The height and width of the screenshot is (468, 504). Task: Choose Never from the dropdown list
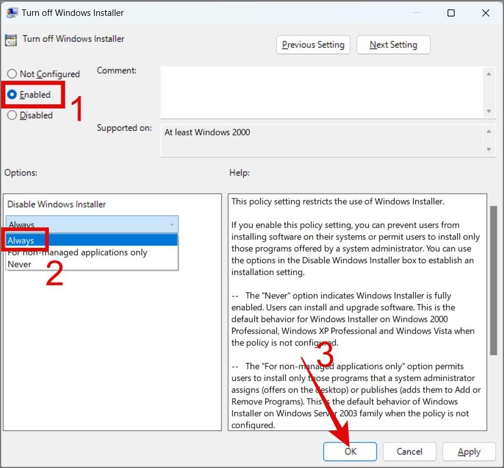tap(92, 264)
